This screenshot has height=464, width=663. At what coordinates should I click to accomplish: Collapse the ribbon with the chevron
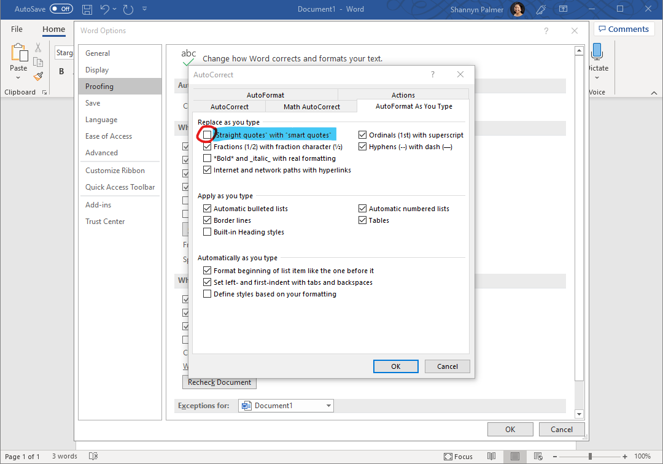click(654, 93)
